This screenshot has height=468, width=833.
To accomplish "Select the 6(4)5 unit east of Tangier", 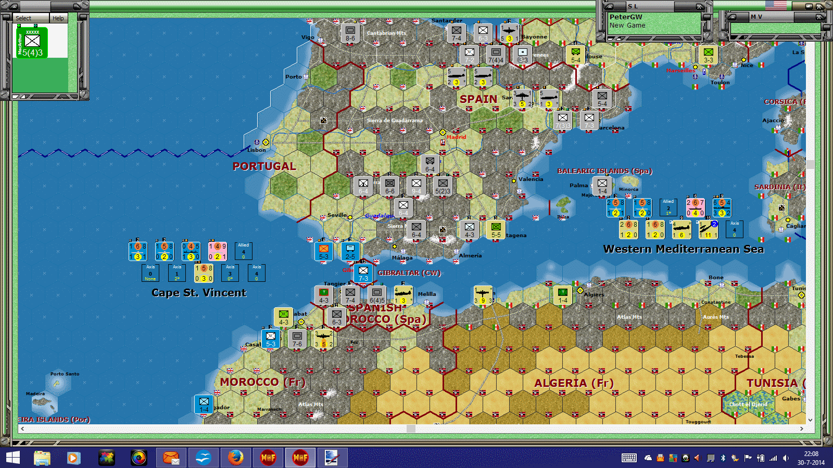I will 377,295.
